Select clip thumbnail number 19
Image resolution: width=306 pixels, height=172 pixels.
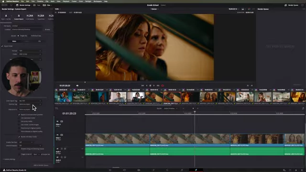pos(81,97)
